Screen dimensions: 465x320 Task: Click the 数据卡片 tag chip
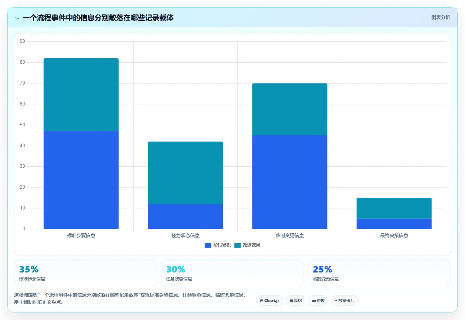pos(344,301)
